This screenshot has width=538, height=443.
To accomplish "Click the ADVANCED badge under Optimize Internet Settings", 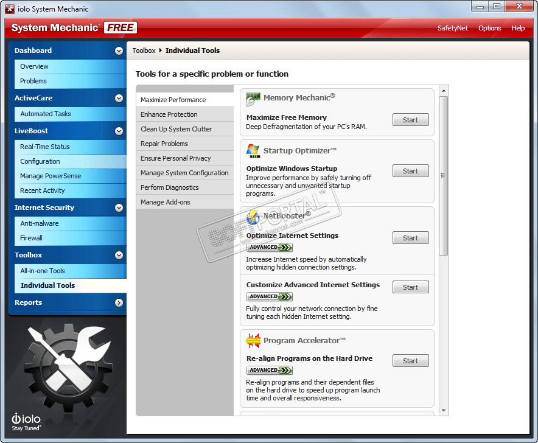I will point(270,248).
